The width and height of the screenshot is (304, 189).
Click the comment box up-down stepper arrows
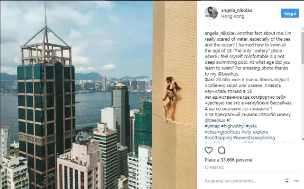click(287, 180)
